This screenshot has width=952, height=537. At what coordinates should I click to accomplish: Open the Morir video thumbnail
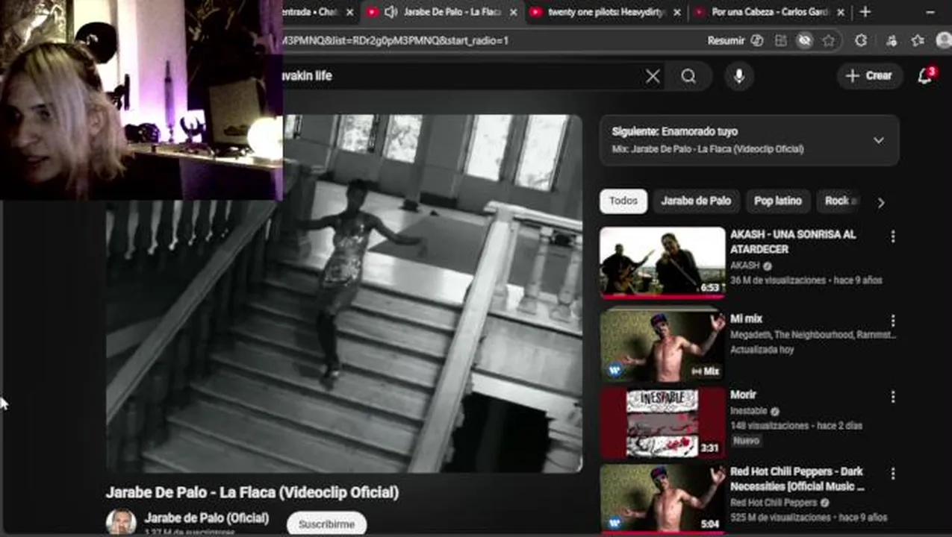(662, 423)
